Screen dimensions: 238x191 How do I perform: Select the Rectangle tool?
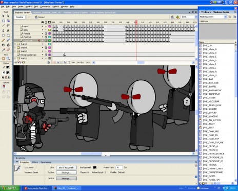point(8,36)
